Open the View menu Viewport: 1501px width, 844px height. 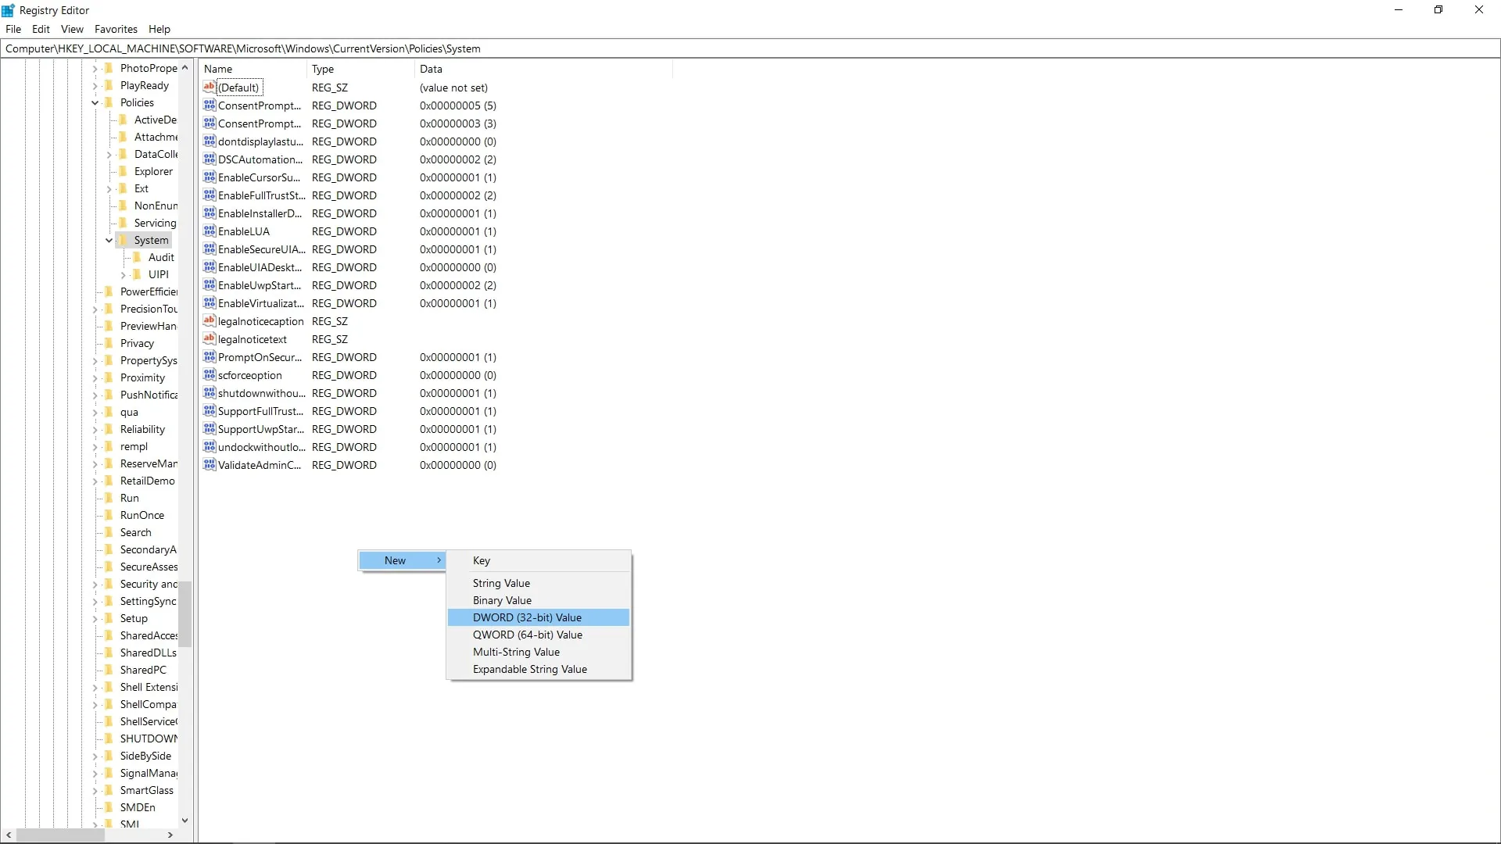click(x=72, y=29)
